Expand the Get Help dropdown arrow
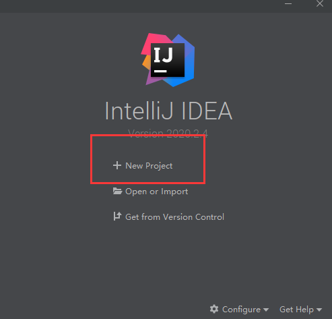 [x=319, y=310]
